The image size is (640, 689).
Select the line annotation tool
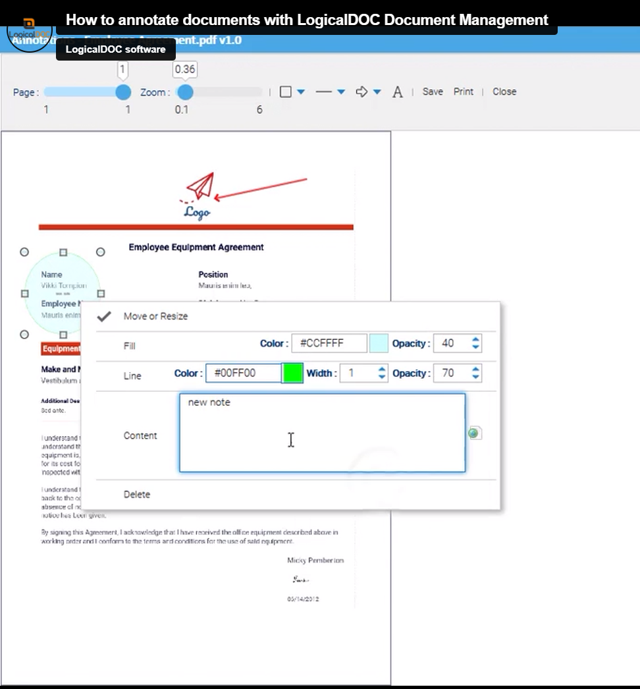pos(325,92)
